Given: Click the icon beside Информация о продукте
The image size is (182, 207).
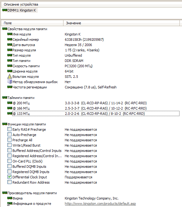Looking at the screenshot, I should pyautogui.click(x=10, y=204).
